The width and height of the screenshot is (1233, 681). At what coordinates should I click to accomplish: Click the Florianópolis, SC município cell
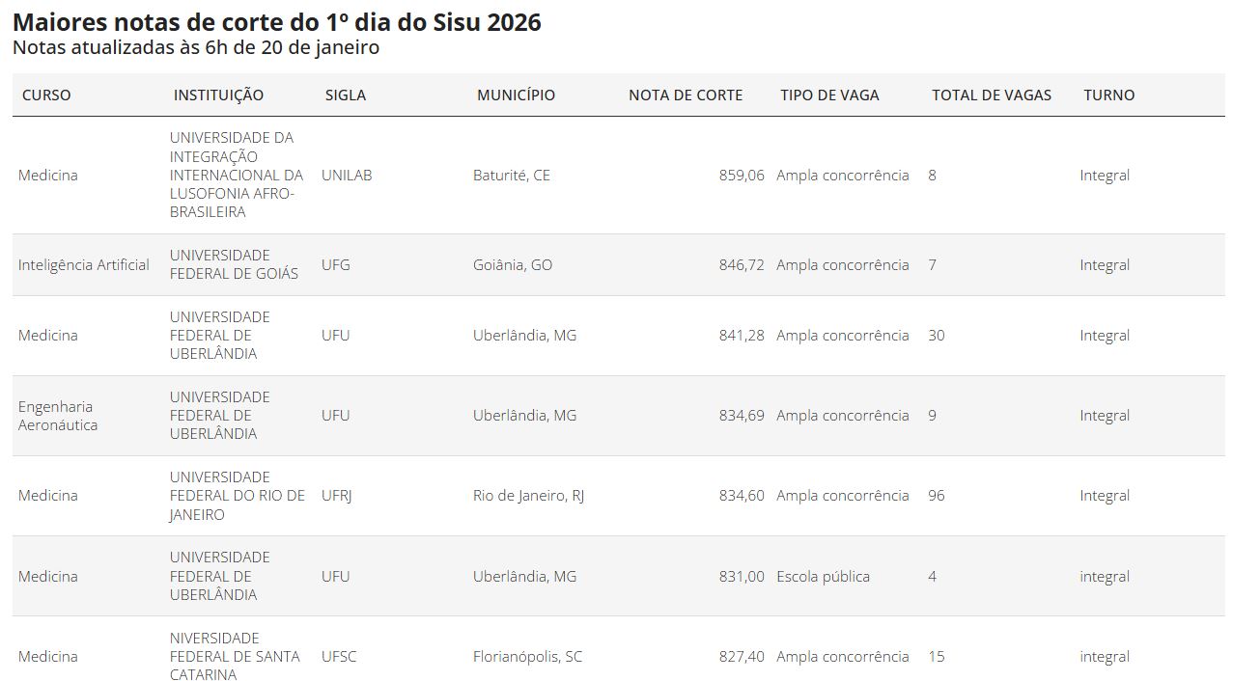(x=527, y=657)
